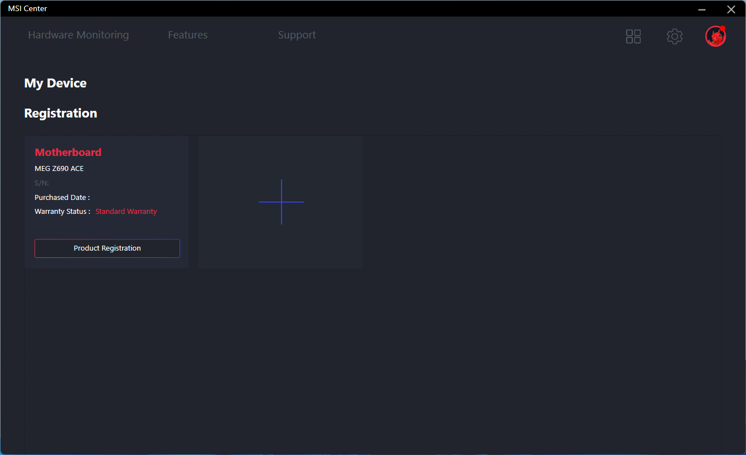746x455 pixels.
Task: Close the MSI Center window
Action: (x=731, y=9)
